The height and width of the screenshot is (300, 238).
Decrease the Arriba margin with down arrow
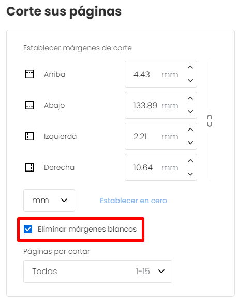tap(190, 80)
